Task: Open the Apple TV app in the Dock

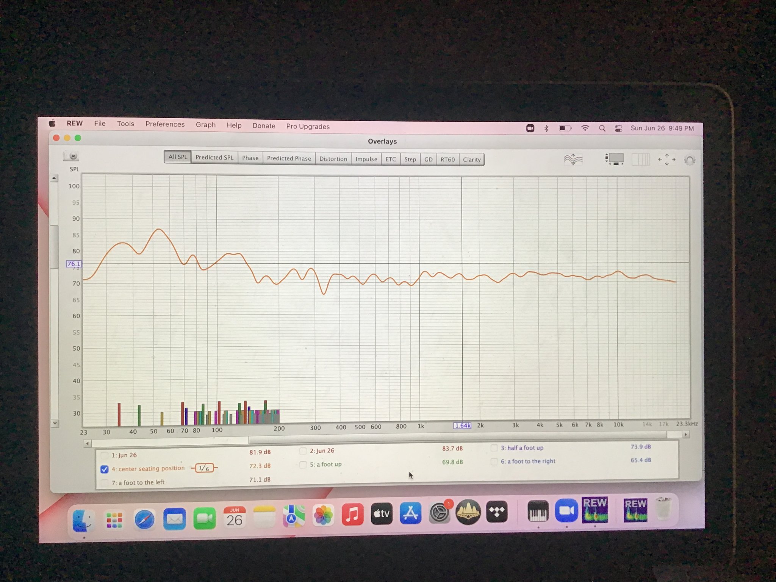Action: point(382,514)
